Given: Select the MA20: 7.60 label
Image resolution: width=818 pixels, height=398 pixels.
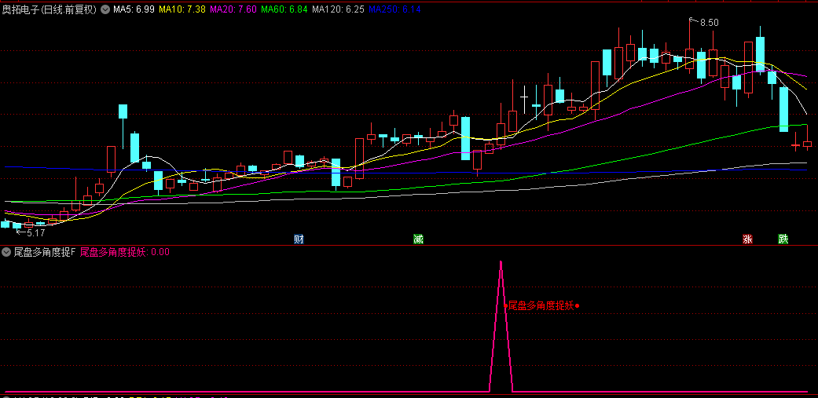Looking at the screenshot, I should coord(233,9).
